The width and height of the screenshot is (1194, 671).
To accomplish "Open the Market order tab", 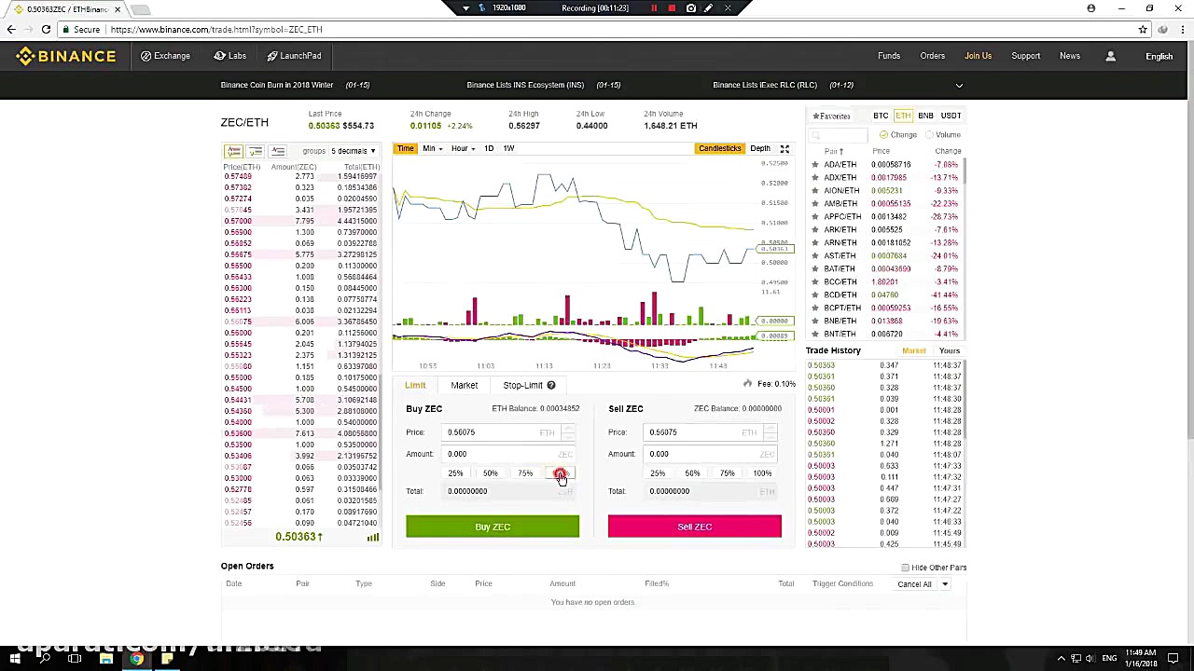I will (x=464, y=385).
